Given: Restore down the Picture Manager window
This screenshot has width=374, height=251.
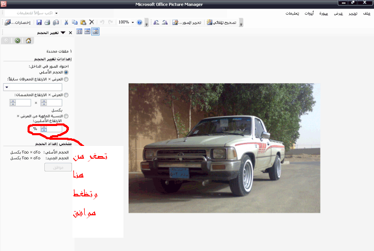Looking at the screenshot, I should 353,3.
